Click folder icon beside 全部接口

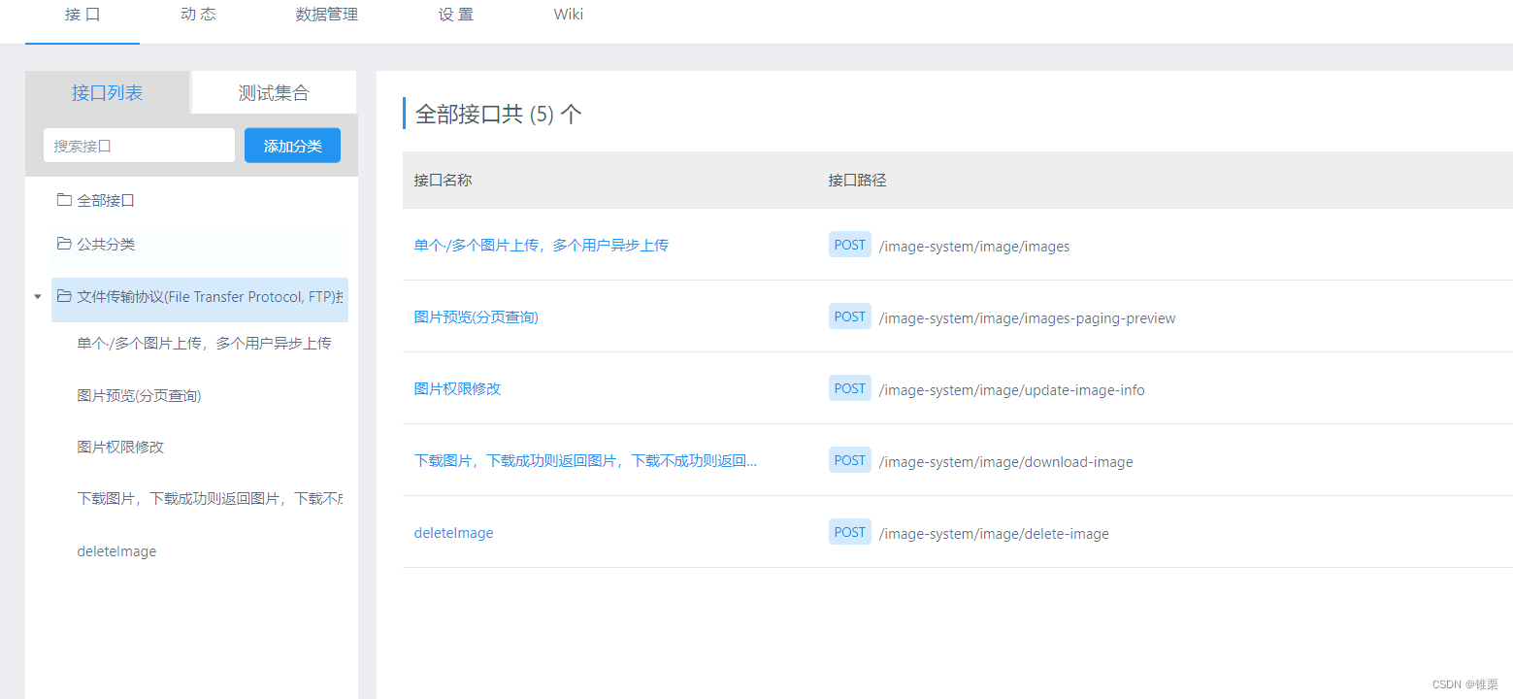coord(64,200)
